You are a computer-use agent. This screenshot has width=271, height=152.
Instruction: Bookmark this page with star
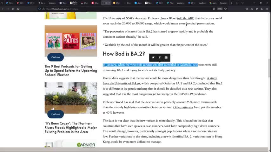[226, 9]
